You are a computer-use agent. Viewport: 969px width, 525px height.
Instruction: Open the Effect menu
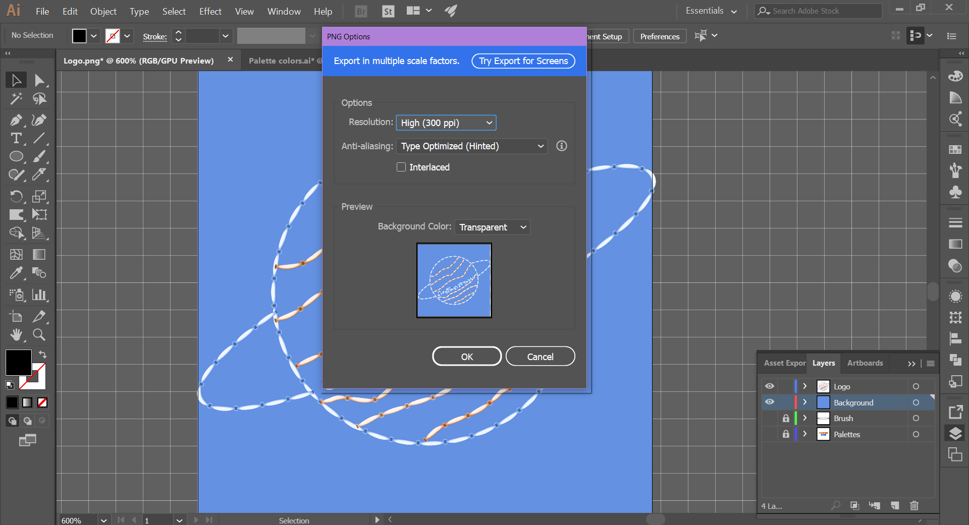[x=210, y=11]
